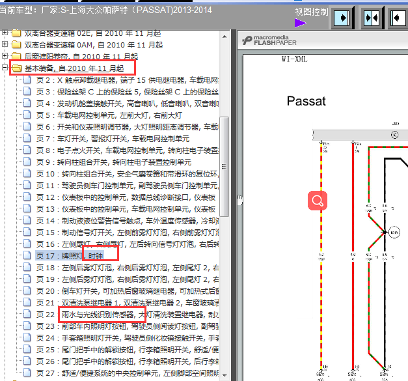
Task: Open 页 10 转向柱组合开关 page
Action: [128, 174]
